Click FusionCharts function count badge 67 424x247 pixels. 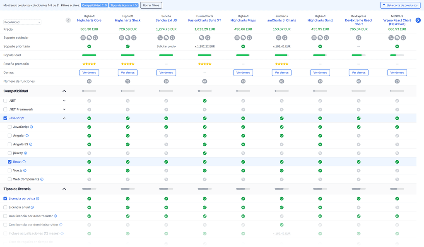[x=205, y=81]
